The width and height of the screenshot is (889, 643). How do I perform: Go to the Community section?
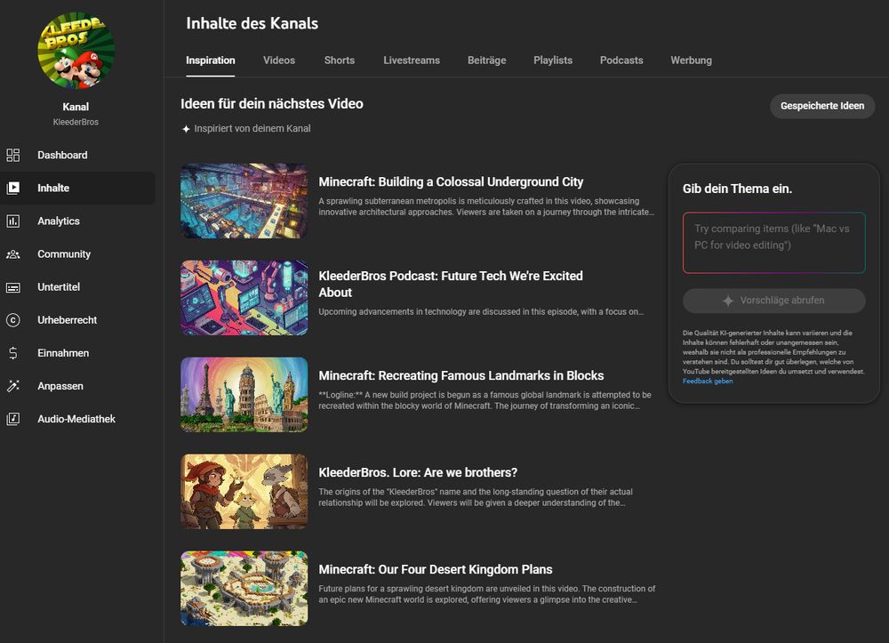(77, 254)
